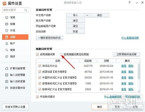The image size is (145, 112).
Task: Click the 外观 shirt icon in sidebar
Action: (x=7, y=31)
